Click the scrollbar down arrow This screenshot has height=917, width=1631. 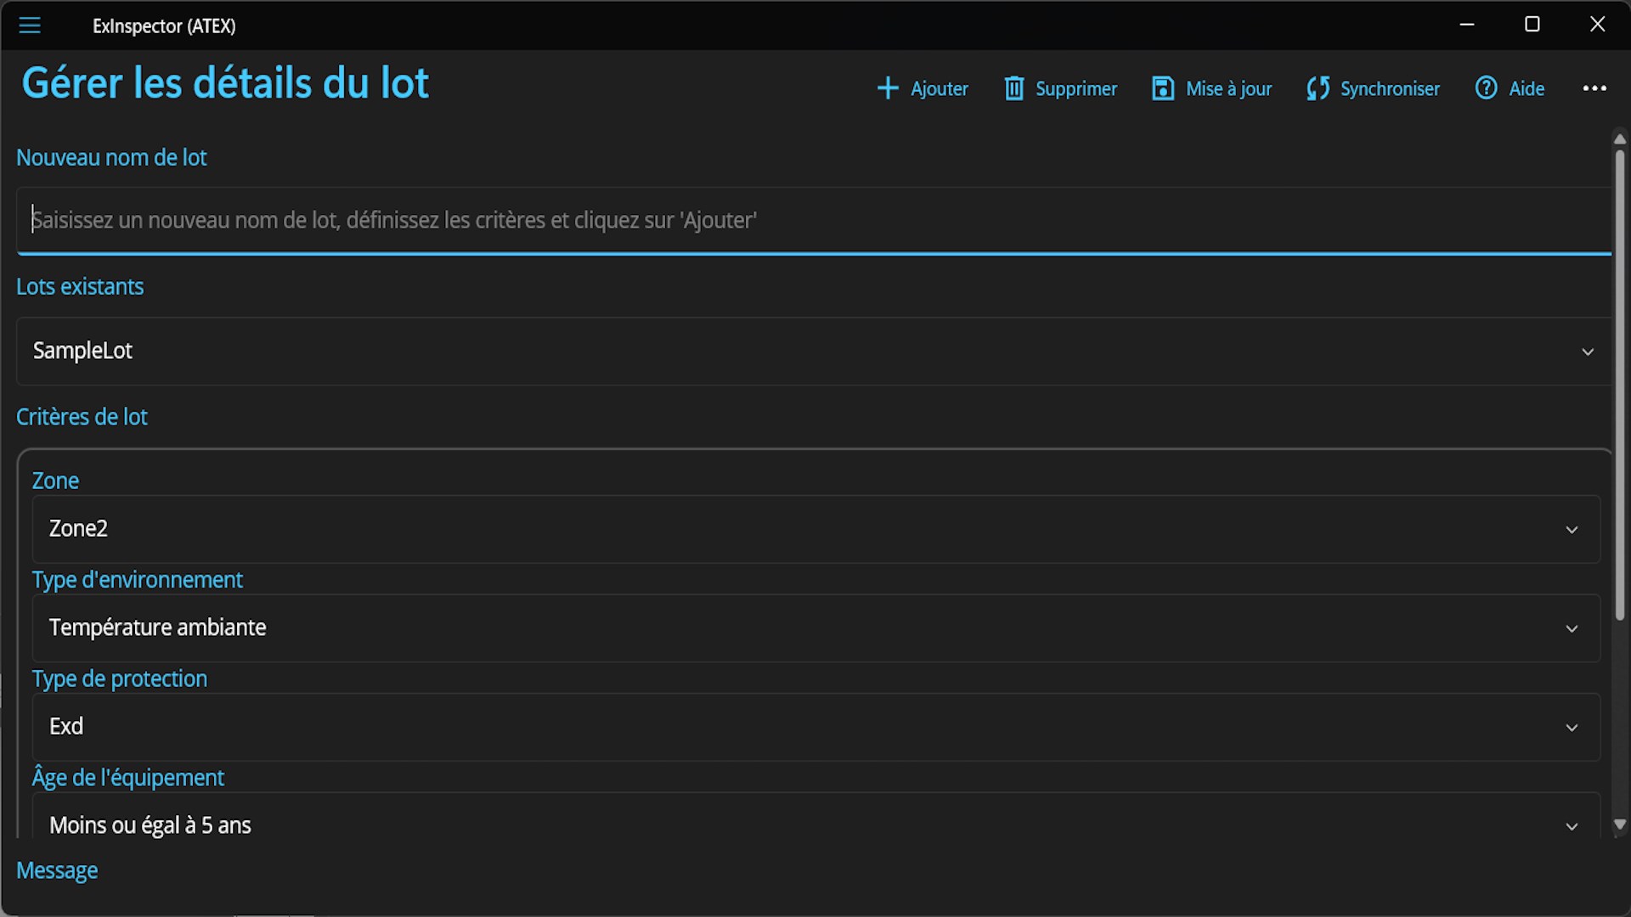[x=1619, y=824]
